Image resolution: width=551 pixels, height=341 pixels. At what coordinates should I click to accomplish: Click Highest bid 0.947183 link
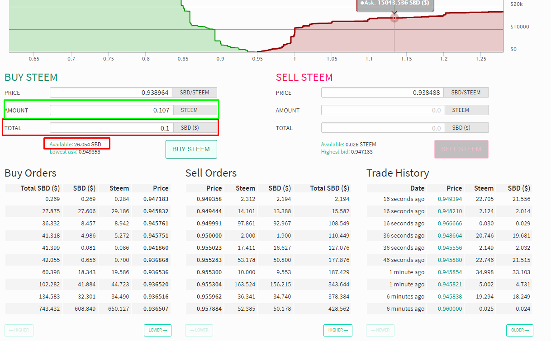point(348,152)
